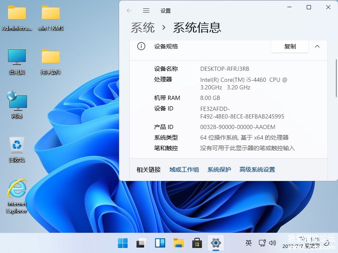Open the 纯净软件 folder icon

(x=51, y=62)
